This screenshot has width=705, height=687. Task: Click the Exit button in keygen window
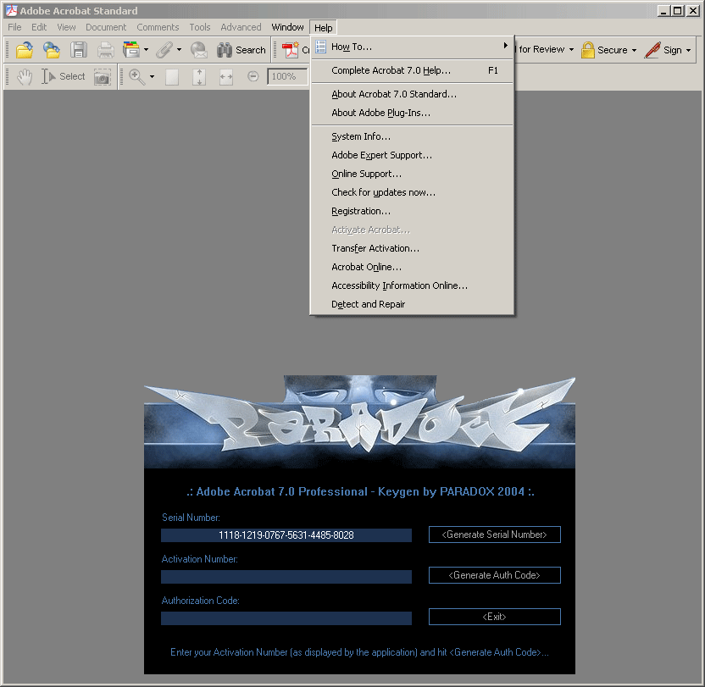pos(495,617)
